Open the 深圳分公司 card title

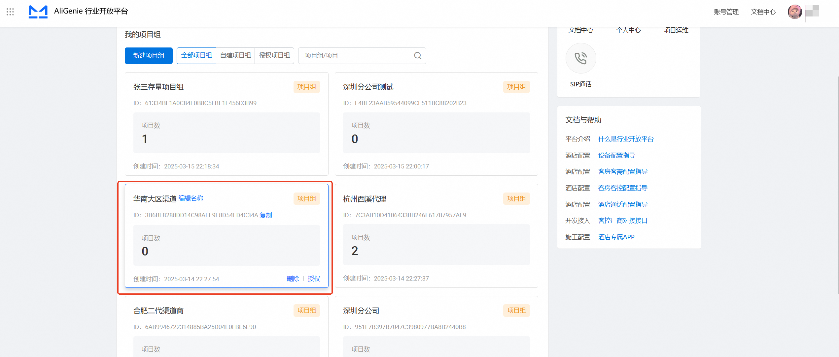(x=361, y=311)
